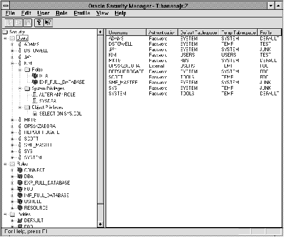Viewport: 292px width, 238px height.
Task: Collapse KIM's System Privileges subfolder
Action: coord(20,88)
